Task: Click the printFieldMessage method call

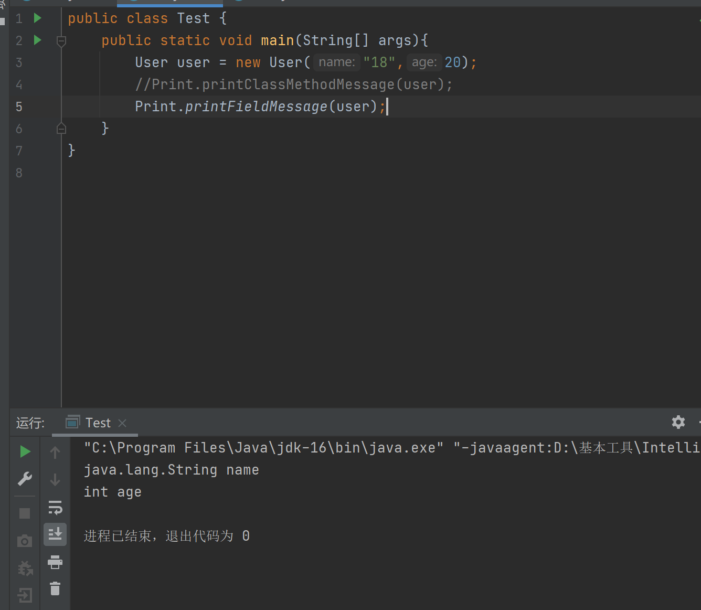Action: [x=256, y=107]
